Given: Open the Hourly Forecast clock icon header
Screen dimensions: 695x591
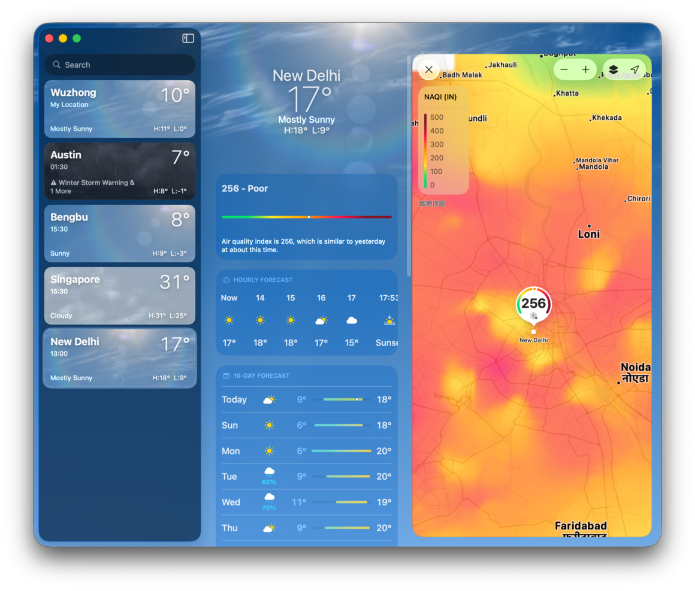Looking at the screenshot, I should [x=226, y=280].
